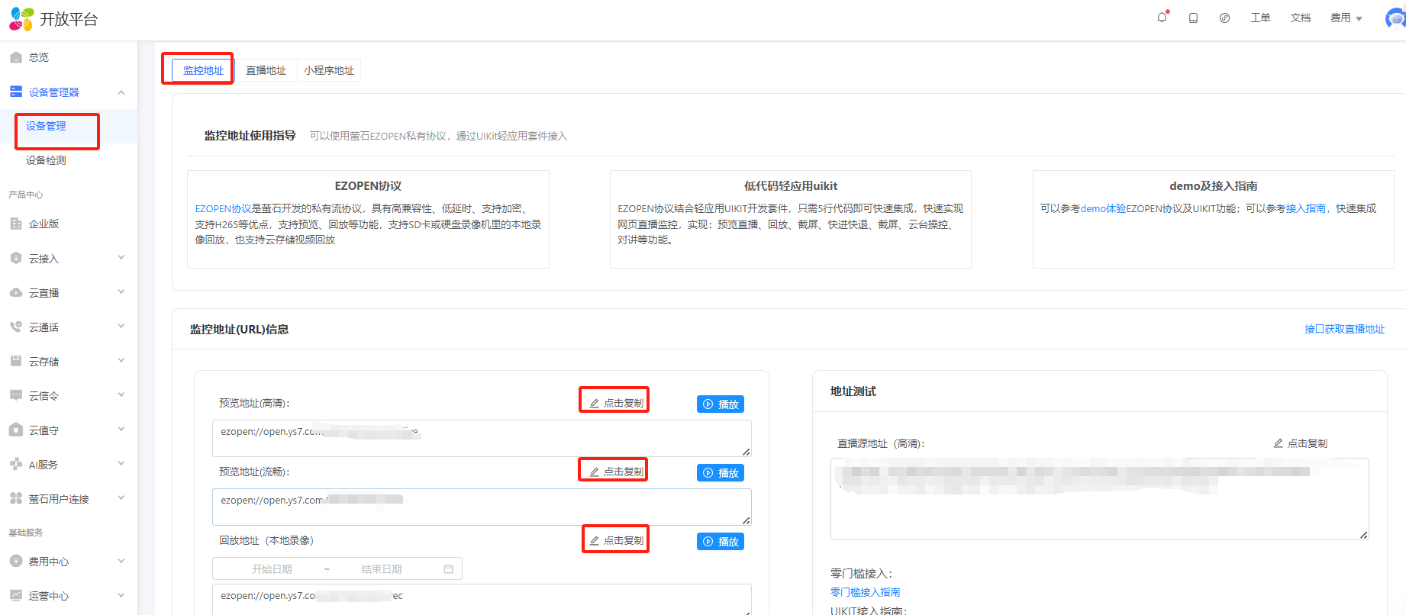Viewport: 1406px width, 615px height.
Task: Switch to the 小程序地址 tab
Action: click(x=329, y=70)
